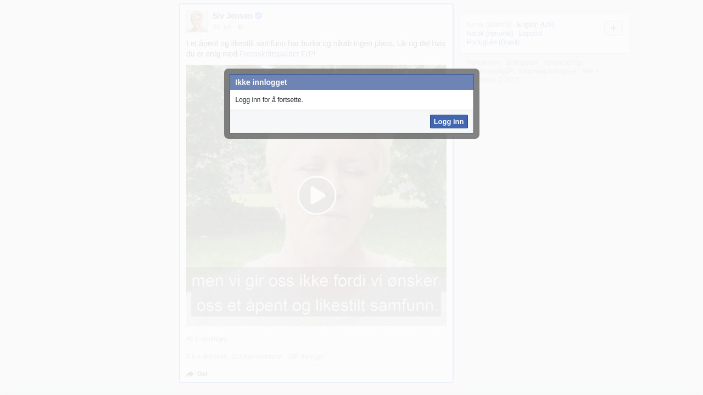Image resolution: width=703 pixels, height=395 pixels.
Task: Click the 30. juli post timestamp
Action: click(222, 27)
